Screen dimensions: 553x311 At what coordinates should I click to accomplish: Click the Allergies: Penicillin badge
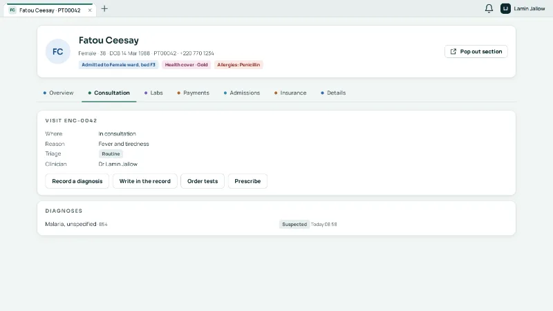click(x=238, y=65)
